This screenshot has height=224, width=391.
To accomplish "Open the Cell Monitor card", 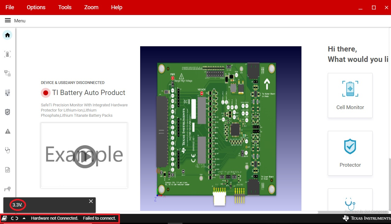I will [x=350, y=95].
